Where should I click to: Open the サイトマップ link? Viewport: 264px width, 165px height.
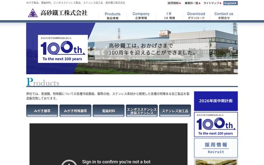tap(212, 3)
